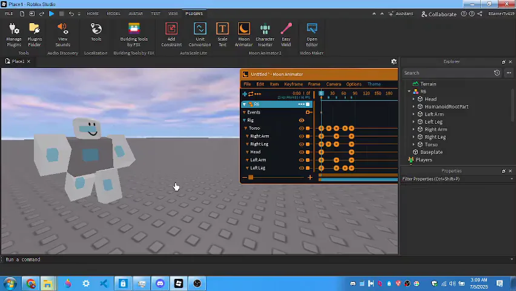
Task: Toggle visibility of the Torso track
Action: pyautogui.click(x=302, y=128)
